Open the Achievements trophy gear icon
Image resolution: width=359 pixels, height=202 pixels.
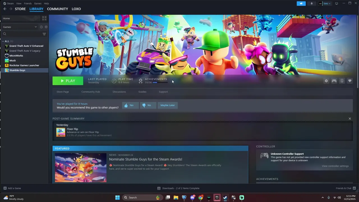point(141,81)
